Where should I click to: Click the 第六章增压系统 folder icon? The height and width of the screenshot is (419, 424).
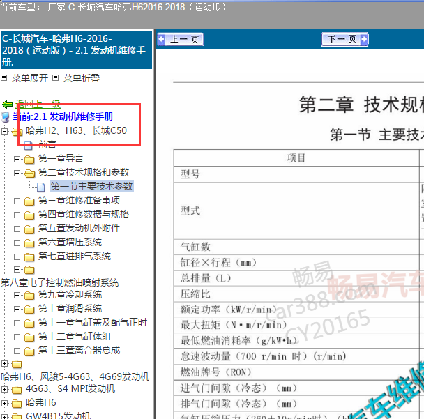coord(29,243)
